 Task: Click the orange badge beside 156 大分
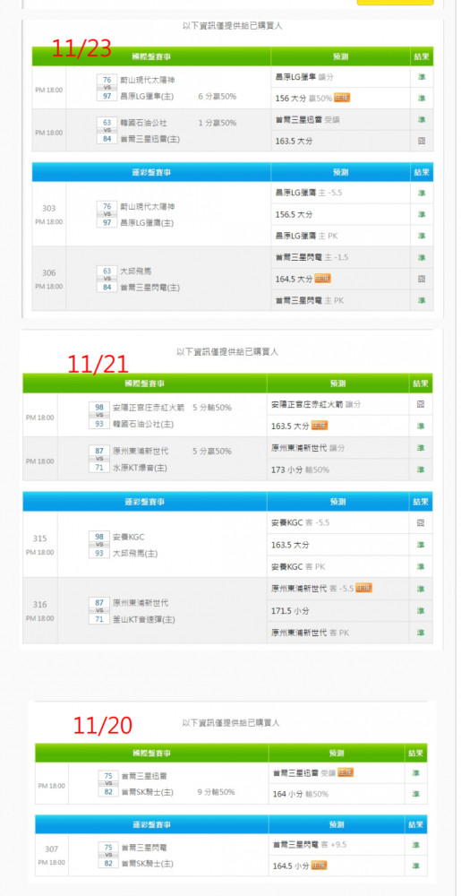coord(342,98)
